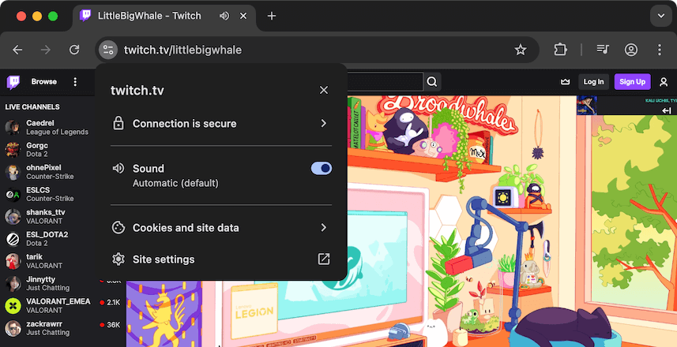
Task: Click the stream video player
Action: click(x=461, y=221)
